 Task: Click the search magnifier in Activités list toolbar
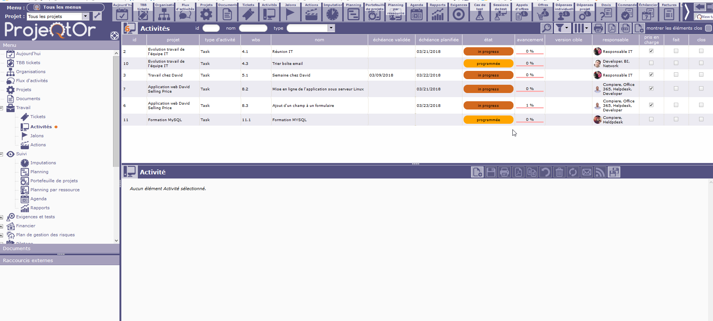click(547, 28)
